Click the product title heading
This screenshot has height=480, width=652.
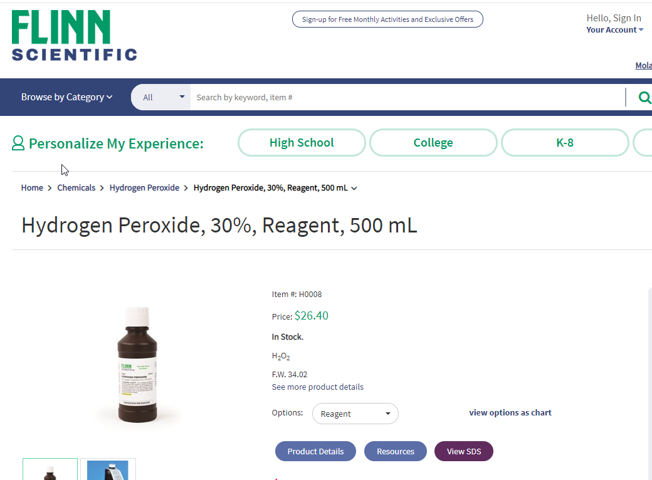click(219, 226)
